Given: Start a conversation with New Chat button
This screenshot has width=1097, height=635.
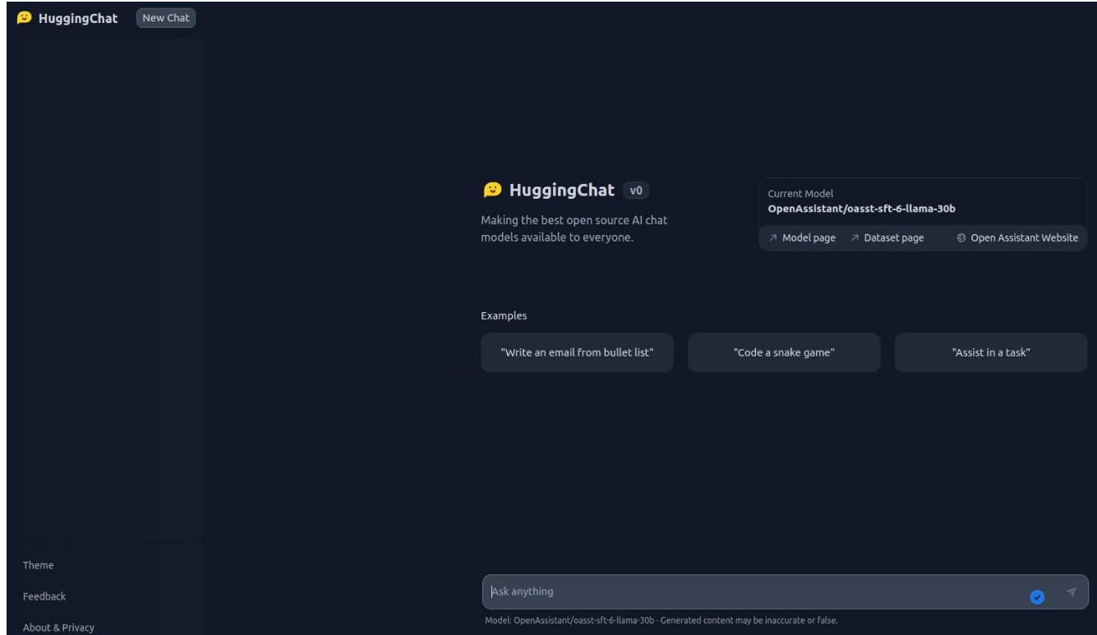Looking at the screenshot, I should click(166, 18).
